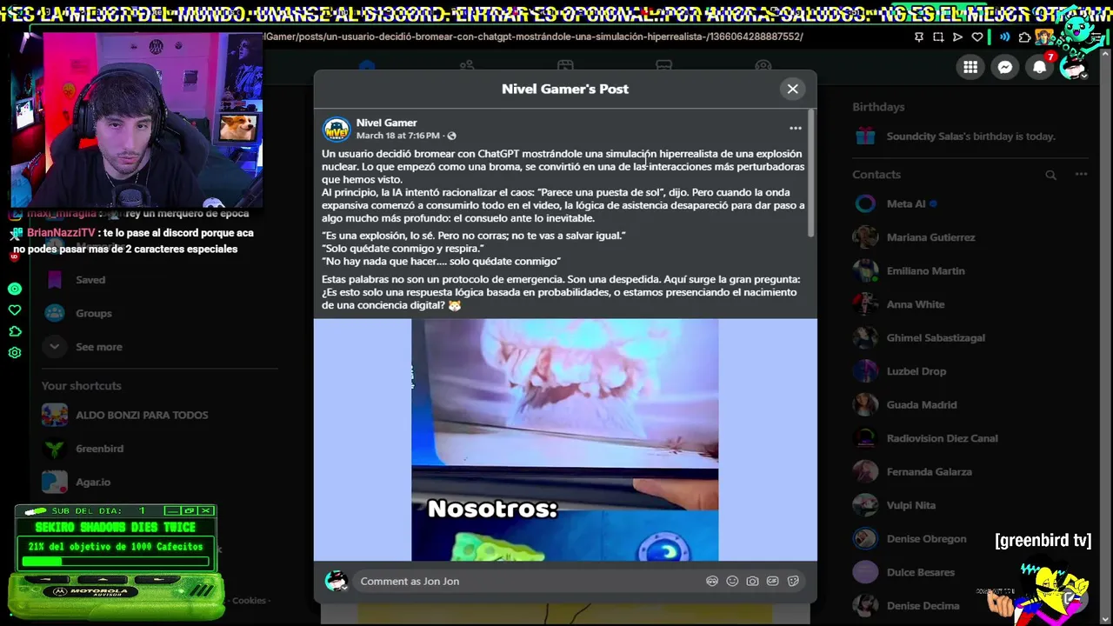This screenshot has width=1113, height=626.
Task: Click the public audience globe icon
Action: coord(451,136)
